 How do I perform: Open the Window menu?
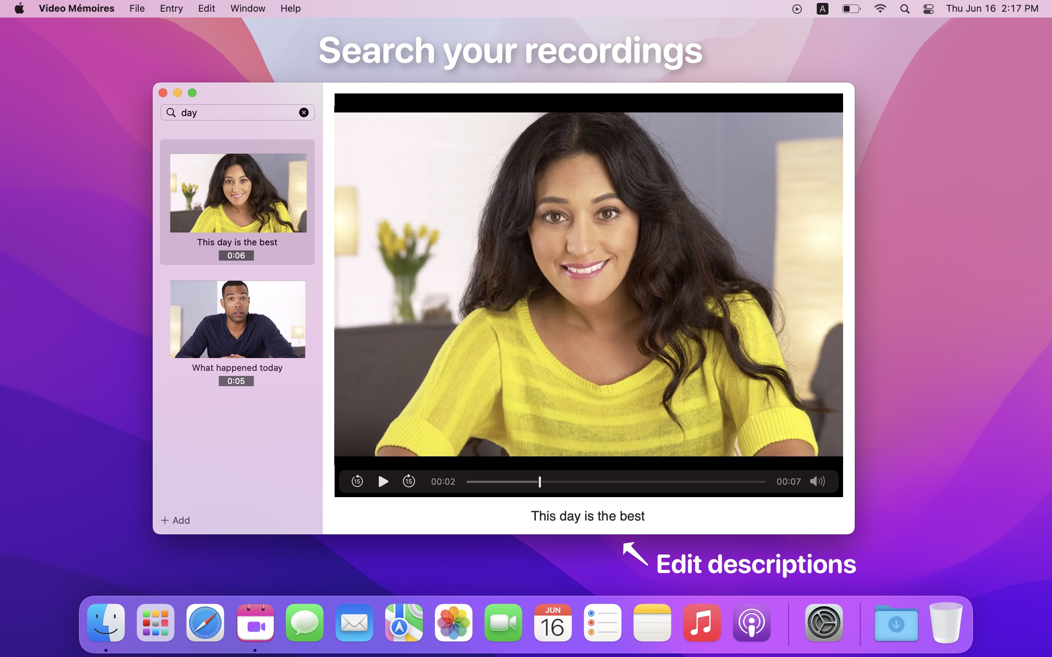(x=248, y=8)
